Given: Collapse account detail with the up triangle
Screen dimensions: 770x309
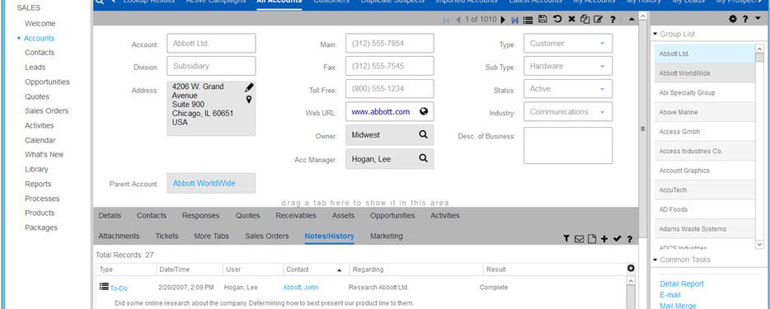Looking at the screenshot, I should 631,19.
